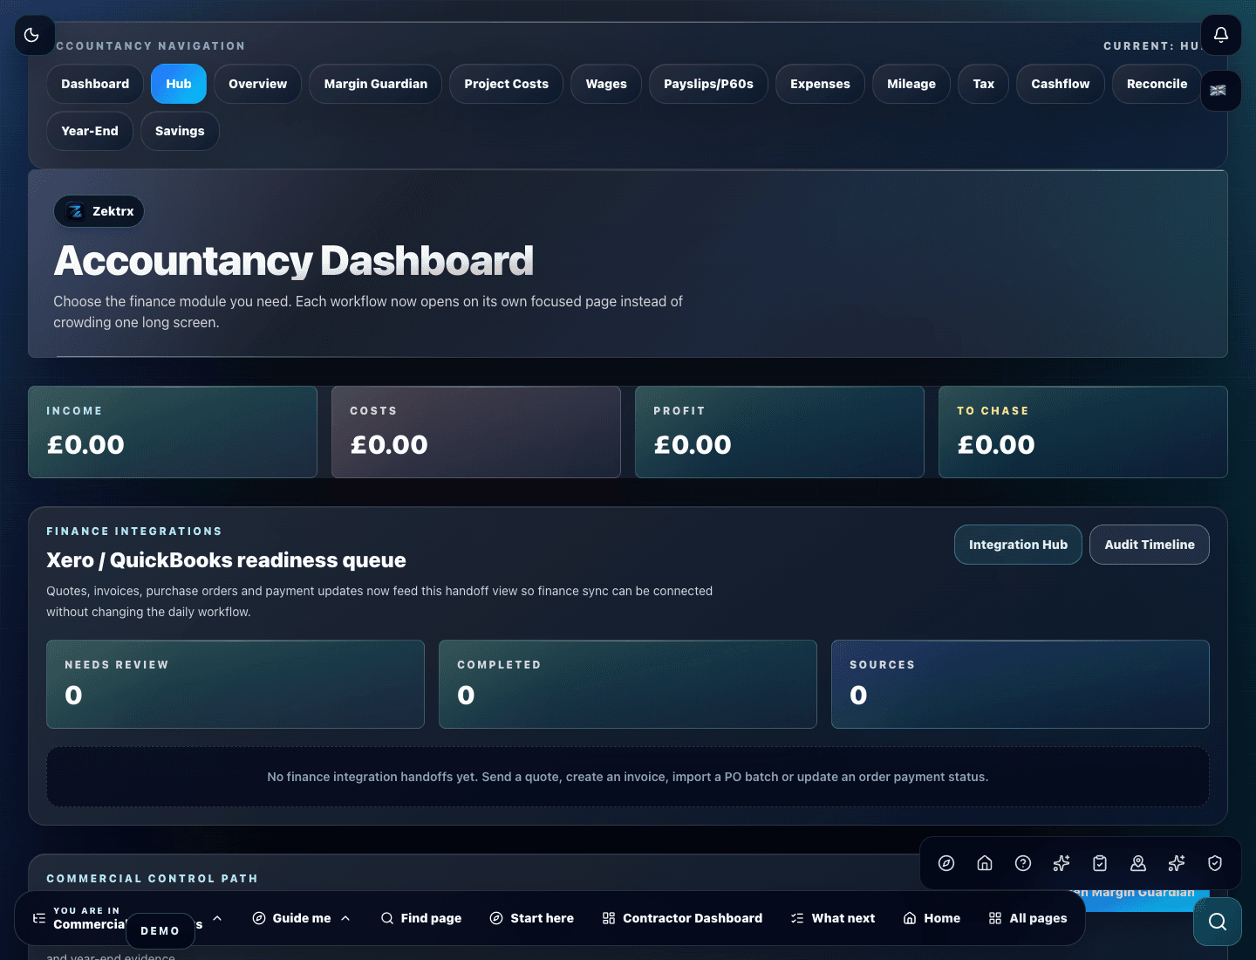Click sparkles icon right of the help icon
The height and width of the screenshot is (960, 1256).
(x=1061, y=863)
